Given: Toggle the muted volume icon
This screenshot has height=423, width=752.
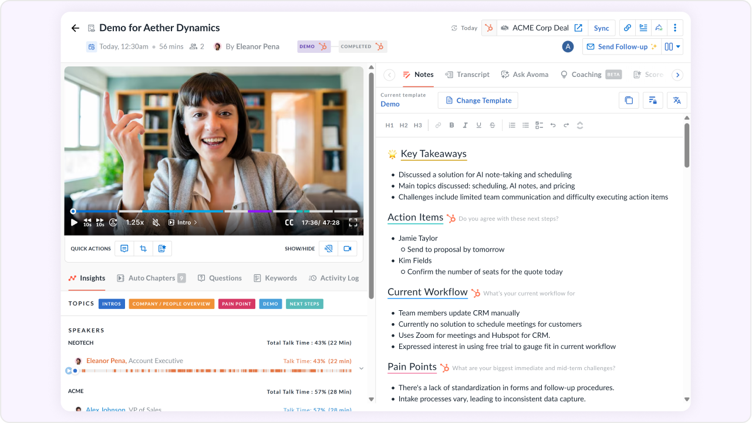Looking at the screenshot, I should coord(156,223).
